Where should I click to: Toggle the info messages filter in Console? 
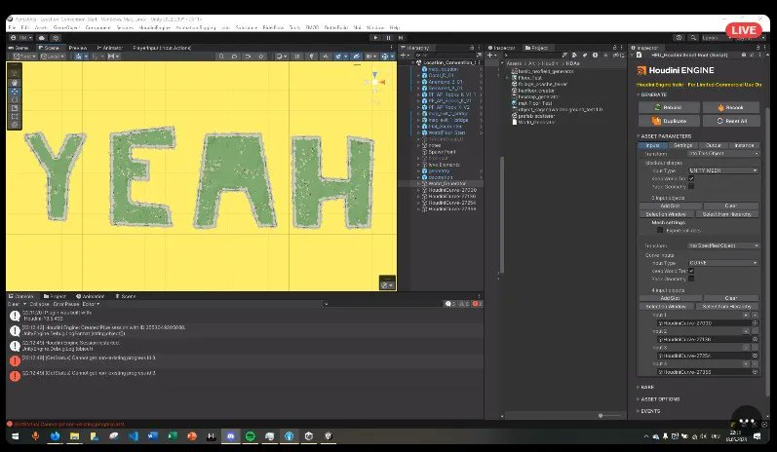(450, 304)
